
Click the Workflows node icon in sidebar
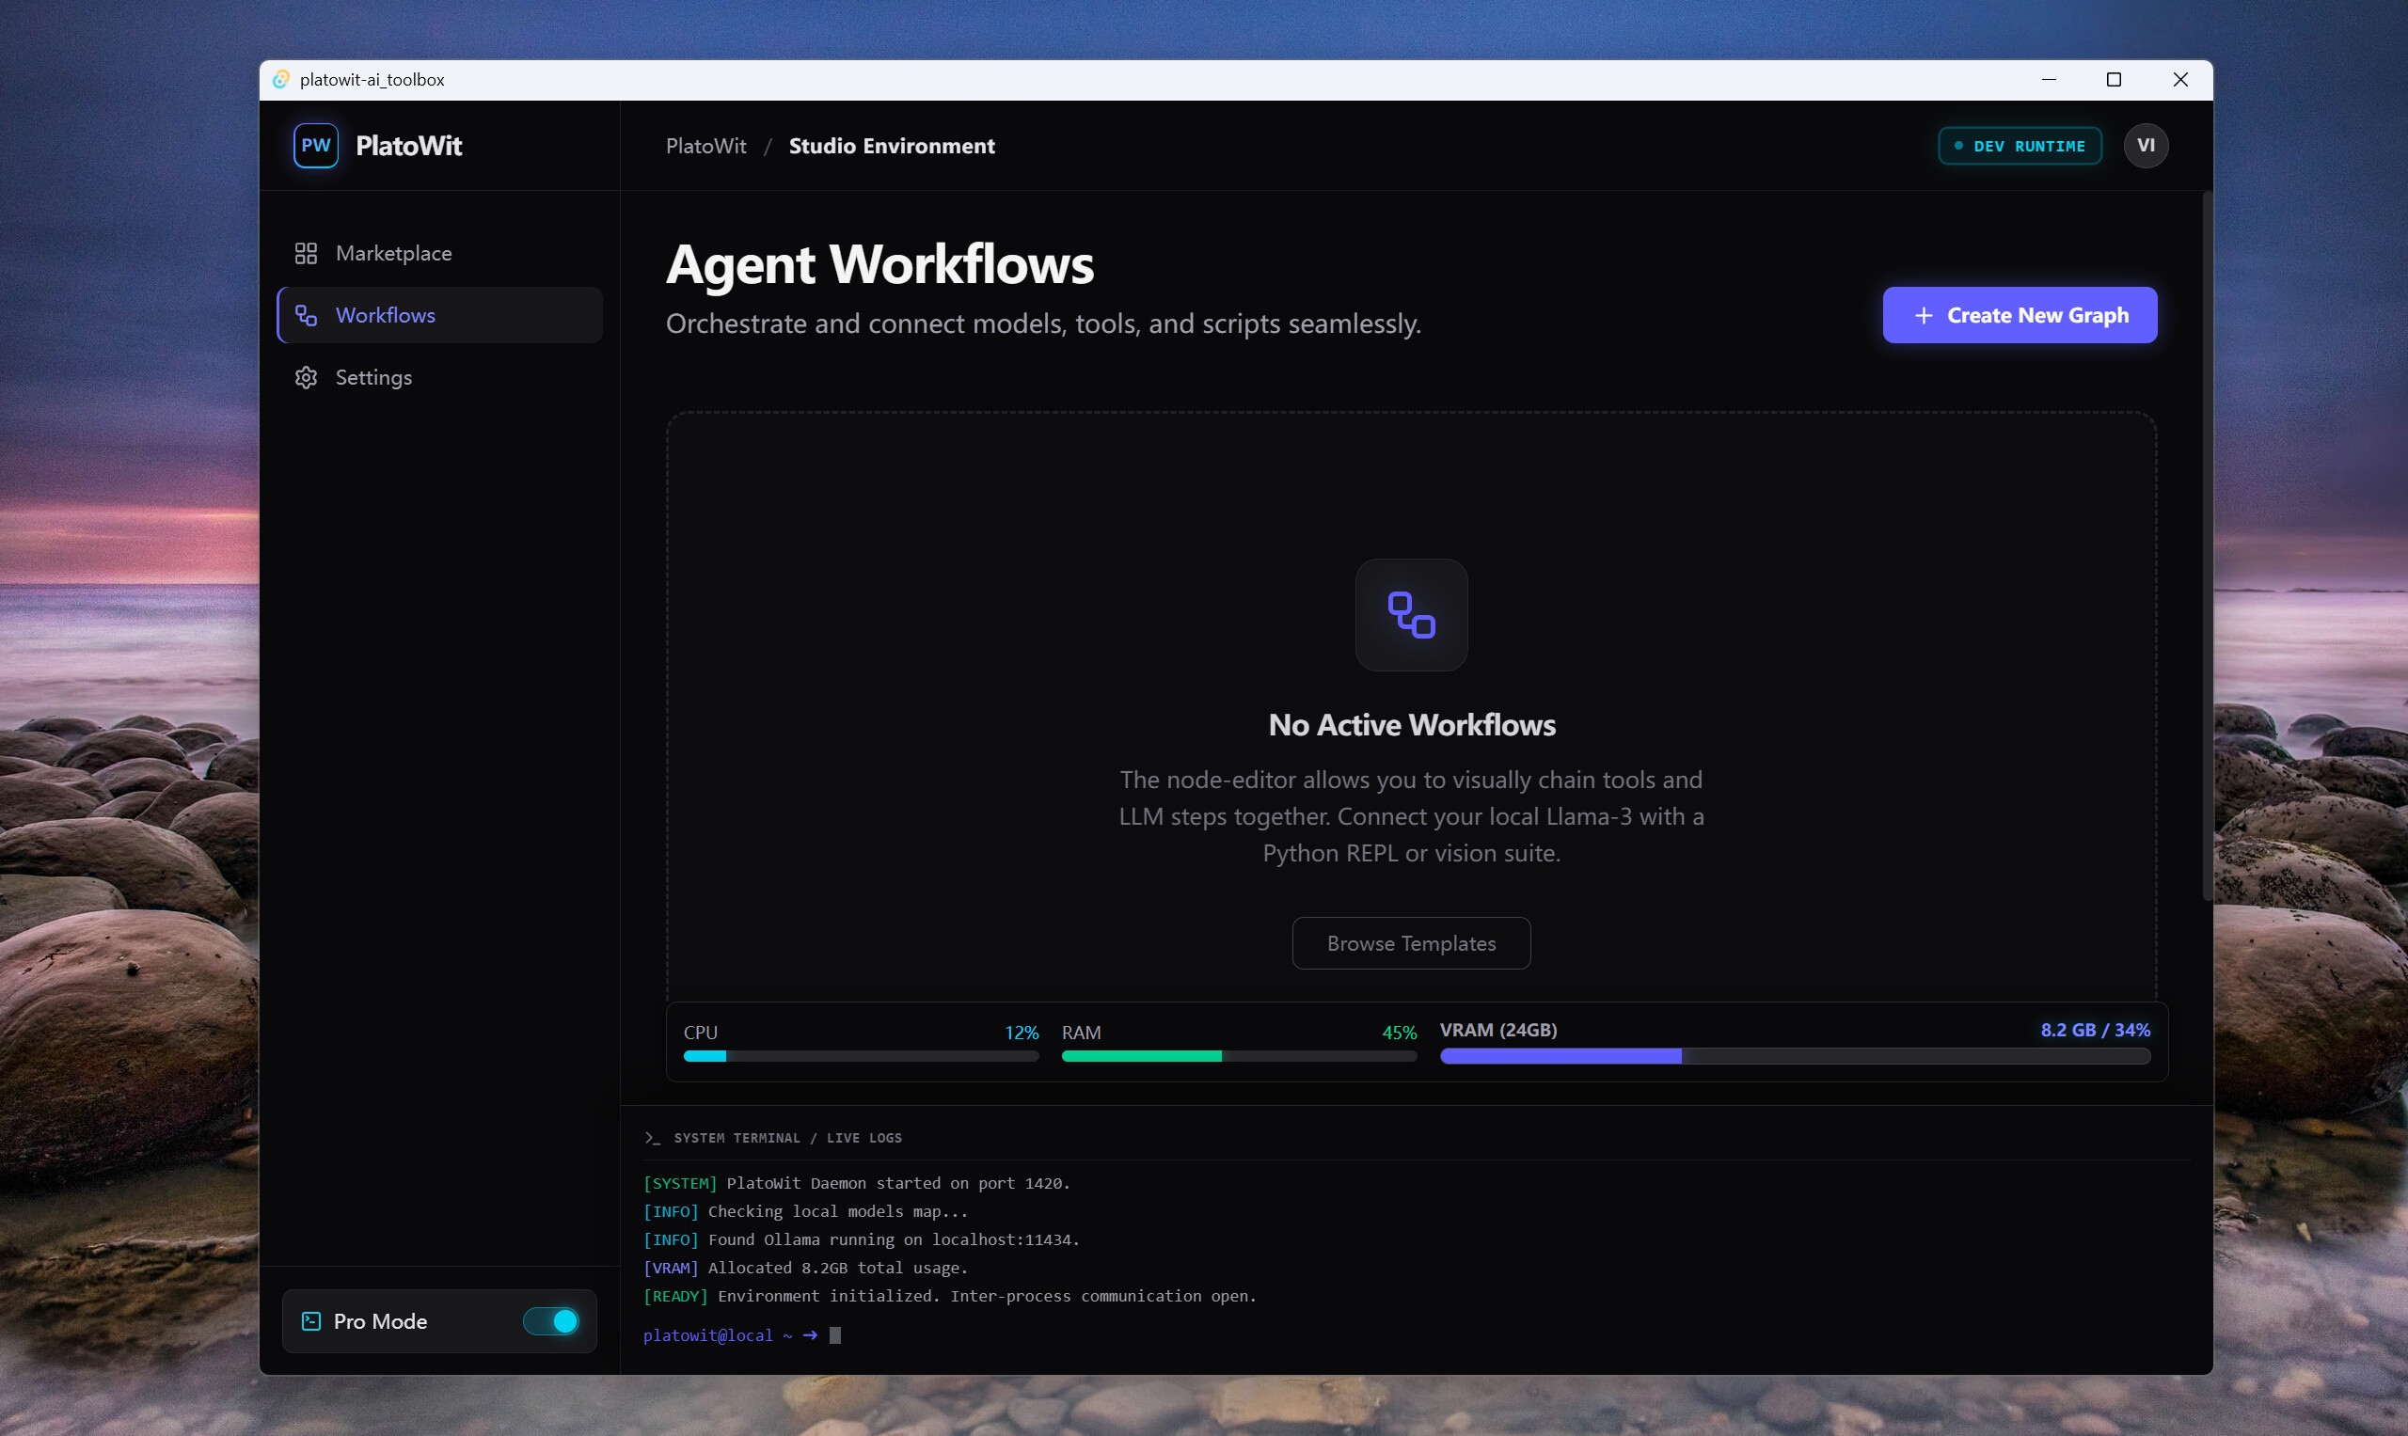306,315
